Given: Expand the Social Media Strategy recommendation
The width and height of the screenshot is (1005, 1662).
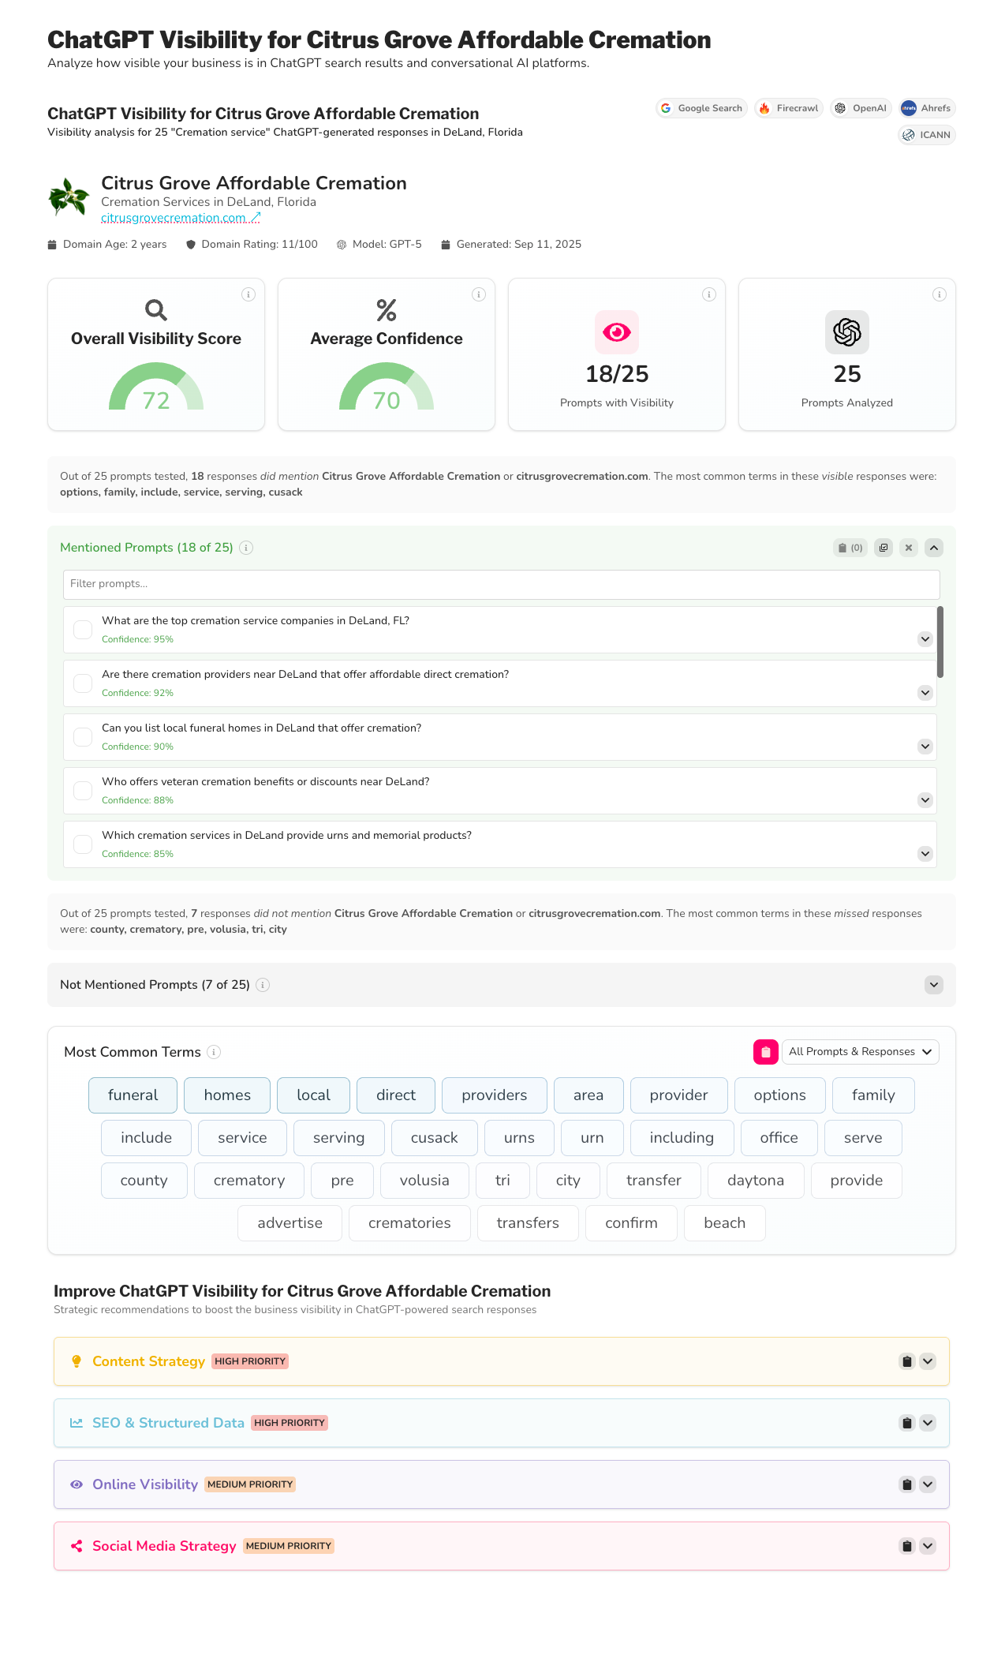Looking at the screenshot, I should pyautogui.click(x=928, y=1546).
